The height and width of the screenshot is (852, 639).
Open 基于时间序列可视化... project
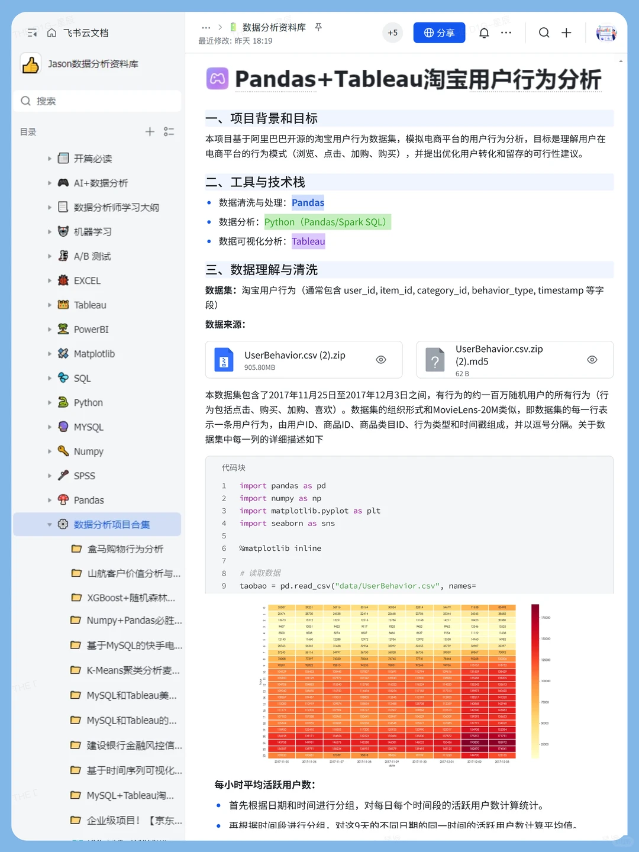(134, 770)
